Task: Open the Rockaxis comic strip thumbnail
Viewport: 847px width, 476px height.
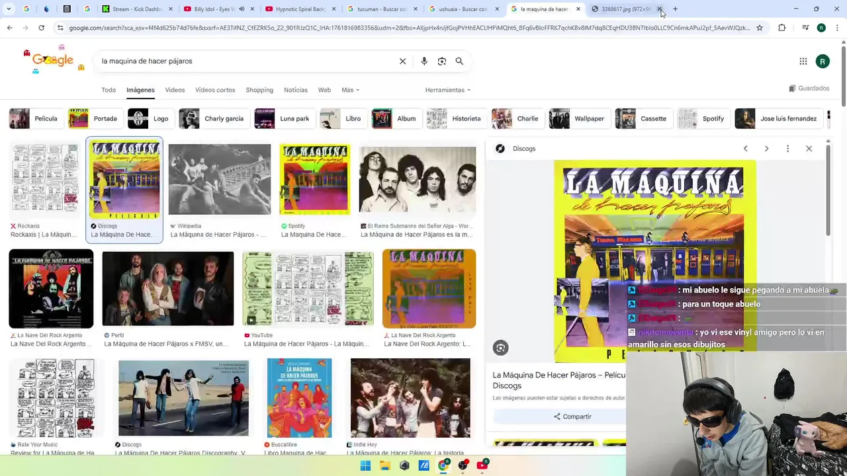Action: tap(45, 179)
